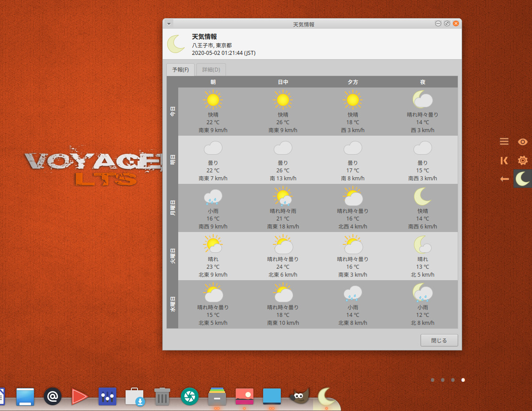Click the weather moon applet on right panel
The height and width of the screenshot is (411, 532).
pos(523,179)
